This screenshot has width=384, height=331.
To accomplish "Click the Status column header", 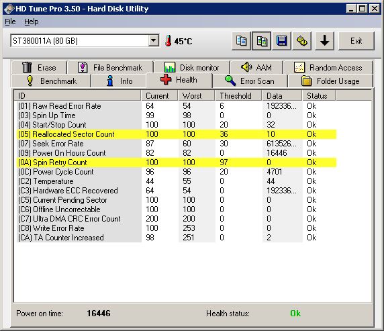I will click(x=319, y=95).
